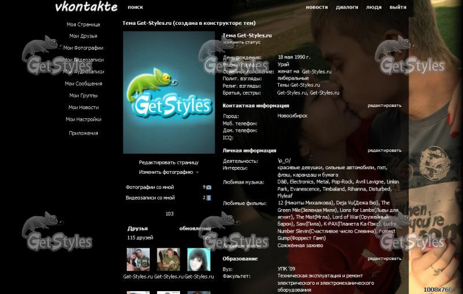Click the birthday 18 мая 1990 г.
Viewport: 463px width, 294px height.
point(294,57)
